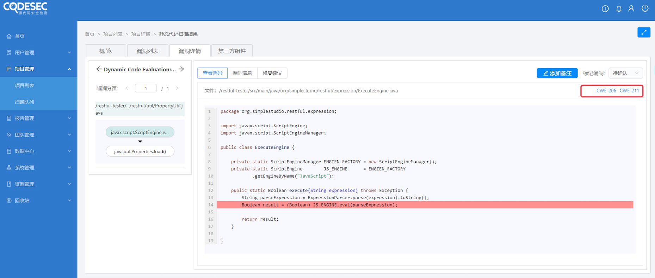Switch to the 第三方组件 tab

point(232,51)
